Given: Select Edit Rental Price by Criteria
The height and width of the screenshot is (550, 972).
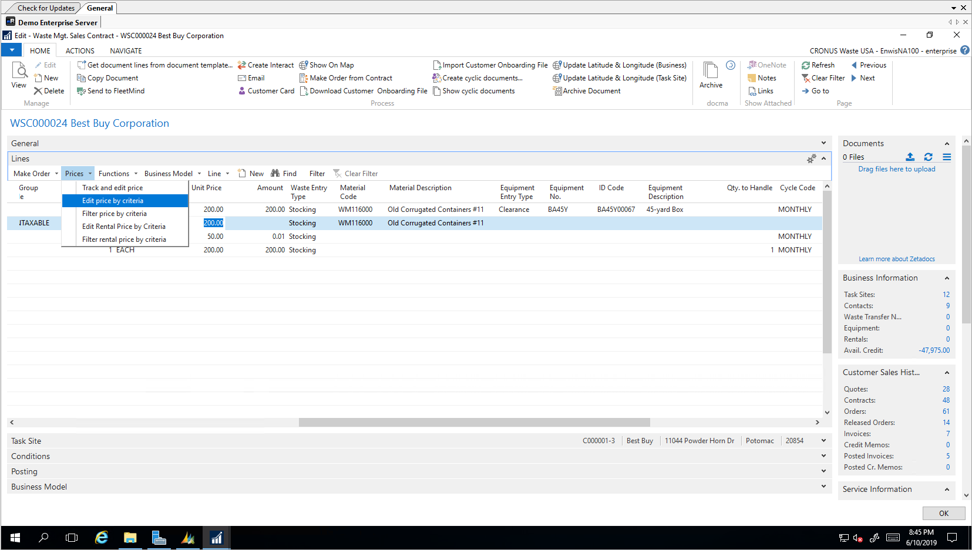Looking at the screenshot, I should (125, 227).
